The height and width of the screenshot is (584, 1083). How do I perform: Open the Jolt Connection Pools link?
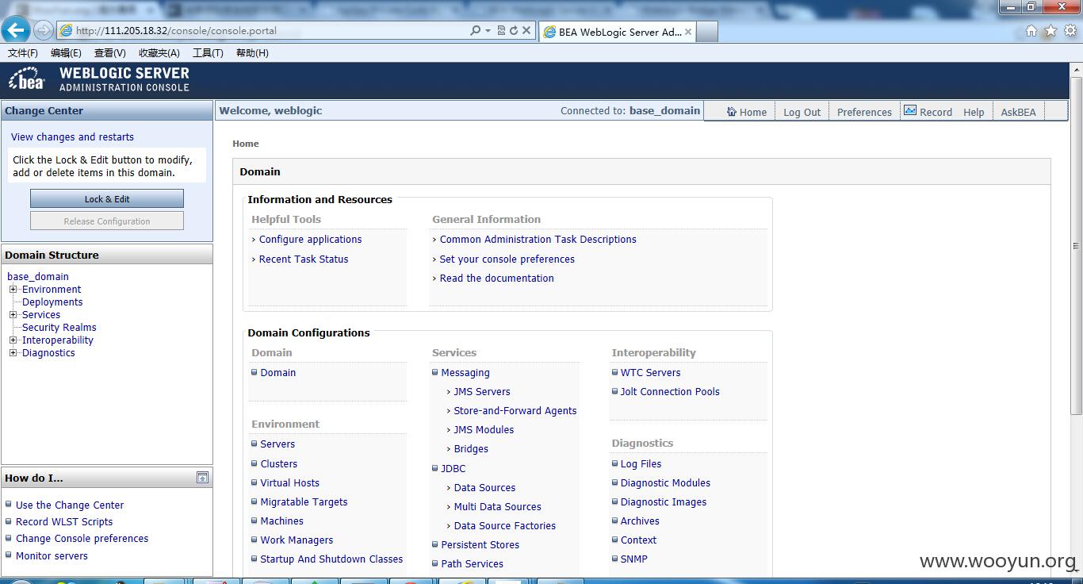tap(670, 392)
